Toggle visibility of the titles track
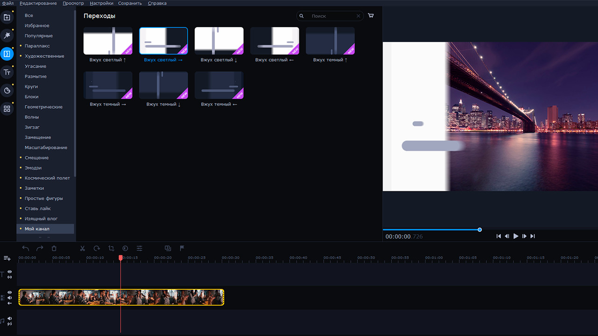 point(9,272)
